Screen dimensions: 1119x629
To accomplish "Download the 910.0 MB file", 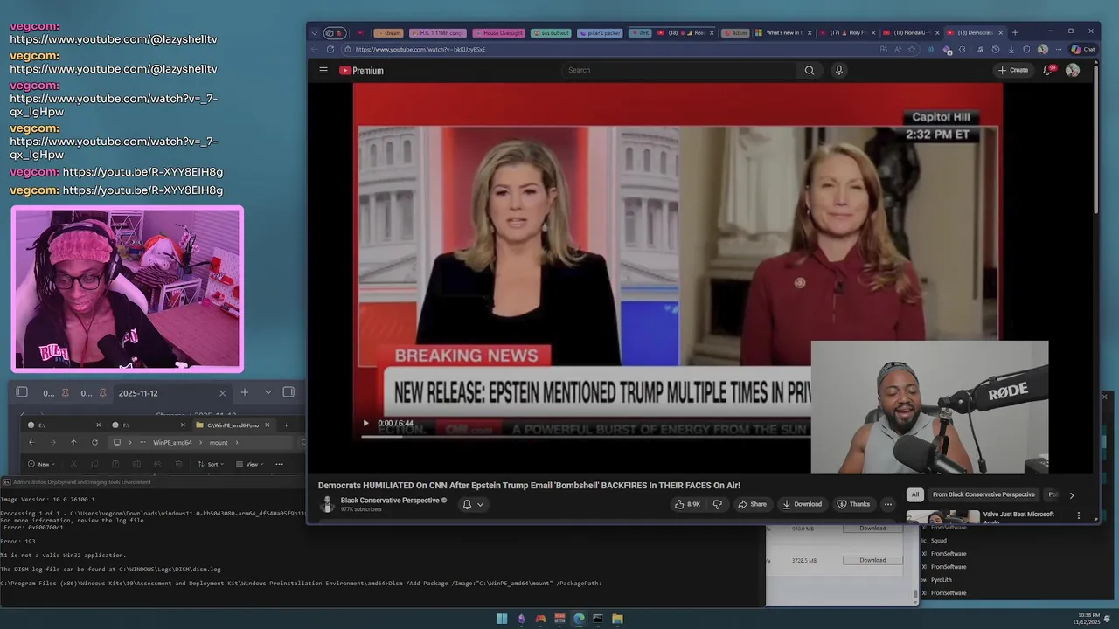I will coord(872,529).
